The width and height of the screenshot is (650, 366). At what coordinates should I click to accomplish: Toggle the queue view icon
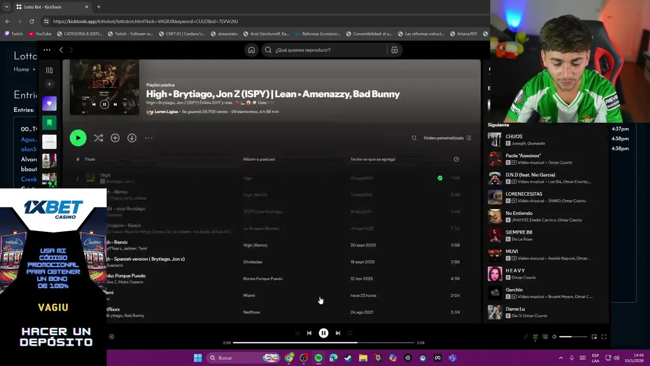(535, 337)
